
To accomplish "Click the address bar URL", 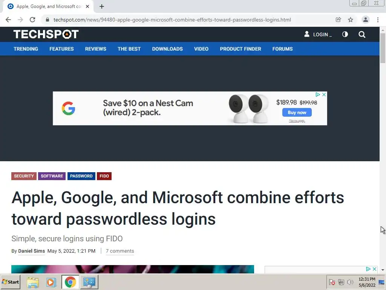I will pos(172,20).
